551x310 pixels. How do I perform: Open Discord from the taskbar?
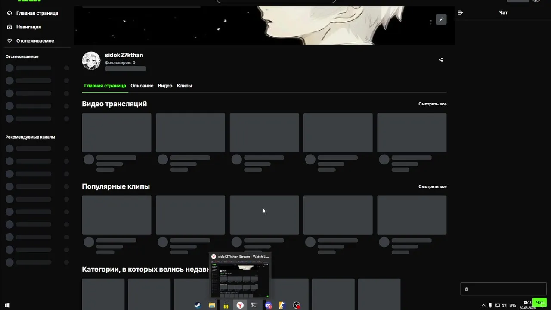269,305
